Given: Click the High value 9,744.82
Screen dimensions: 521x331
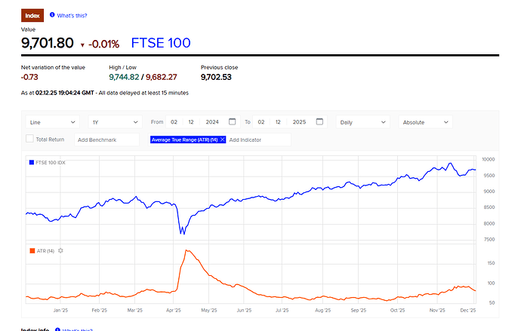Looking at the screenshot, I should [124, 77].
